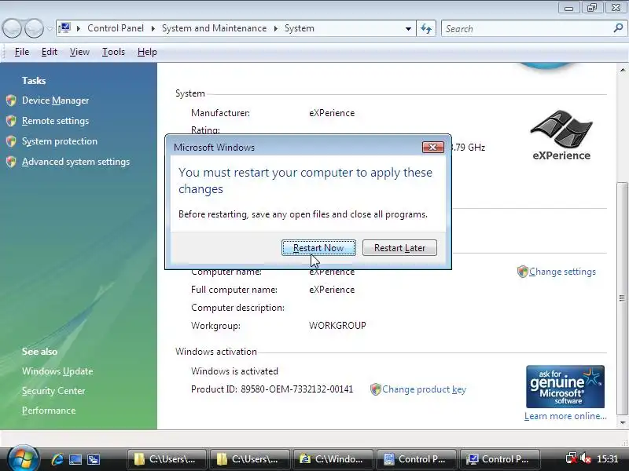Viewport: 629px width, 471px height.
Task: Click the Change product key shield icon
Action: point(376,389)
